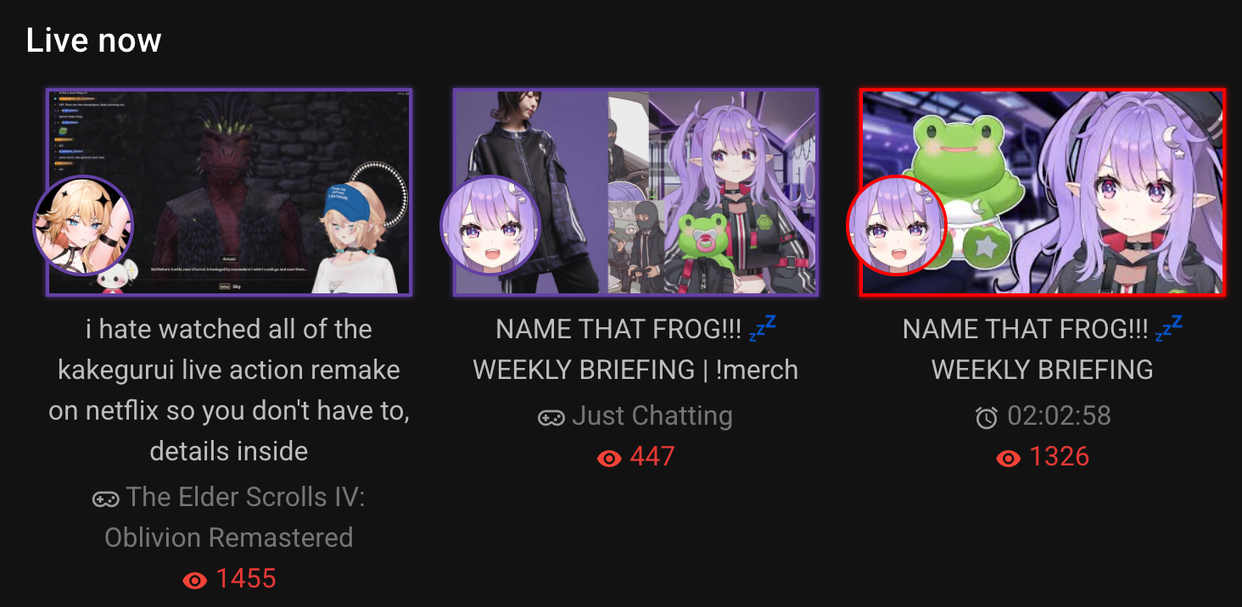Open the middle NAME THAT FROG thumbnail
Screen dimensions: 1242x607
click(x=635, y=192)
